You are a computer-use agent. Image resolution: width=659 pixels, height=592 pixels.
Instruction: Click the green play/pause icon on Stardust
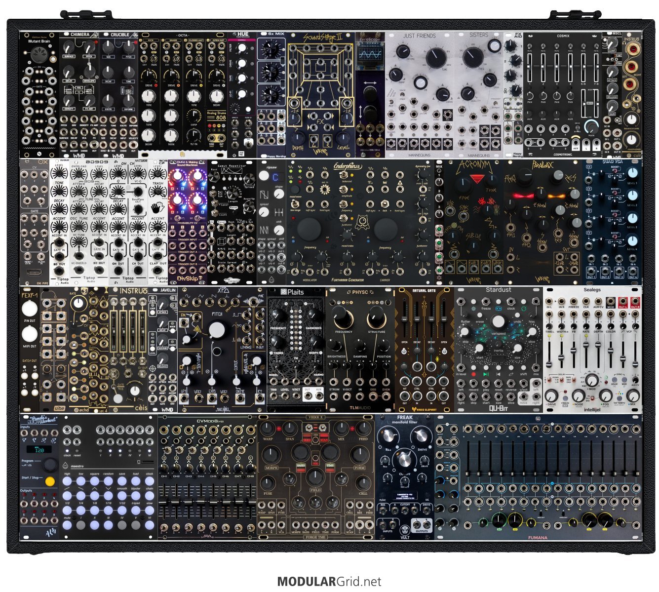[x=486, y=374]
